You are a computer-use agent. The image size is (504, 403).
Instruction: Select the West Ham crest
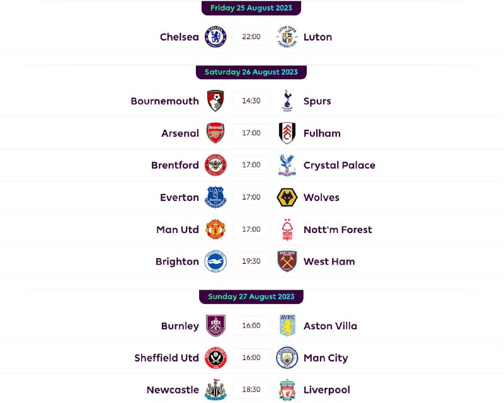coord(287,262)
